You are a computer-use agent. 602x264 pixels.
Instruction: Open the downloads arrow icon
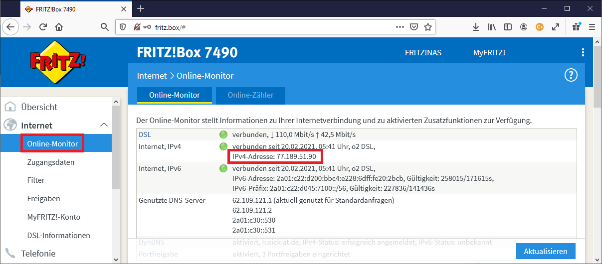[476, 27]
